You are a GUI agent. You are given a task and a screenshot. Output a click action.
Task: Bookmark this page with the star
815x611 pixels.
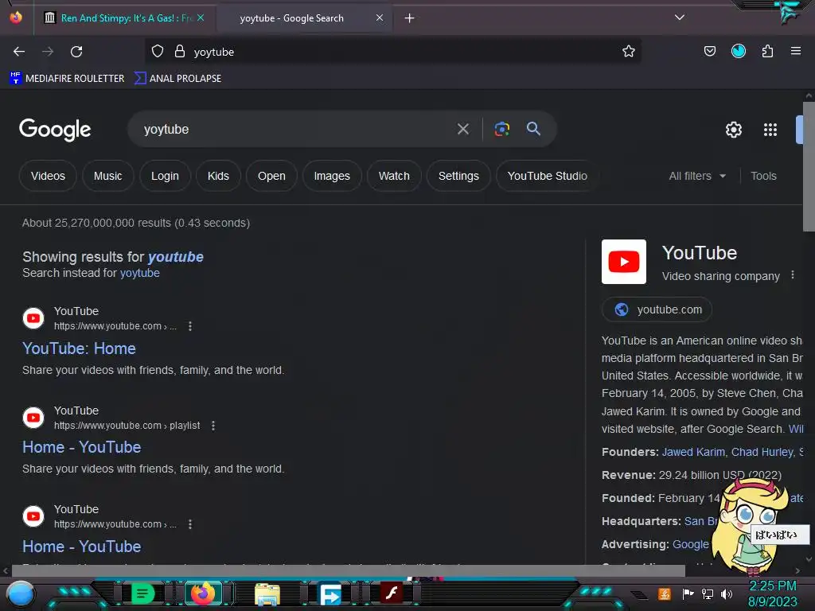coord(629,51)
